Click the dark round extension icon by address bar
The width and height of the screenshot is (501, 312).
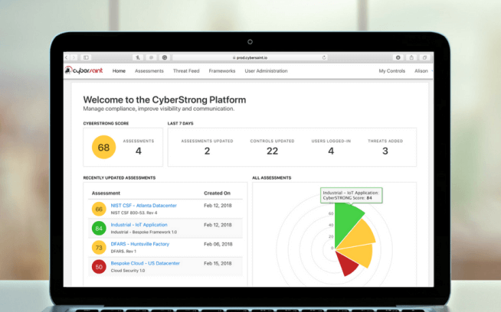(165, 57)
